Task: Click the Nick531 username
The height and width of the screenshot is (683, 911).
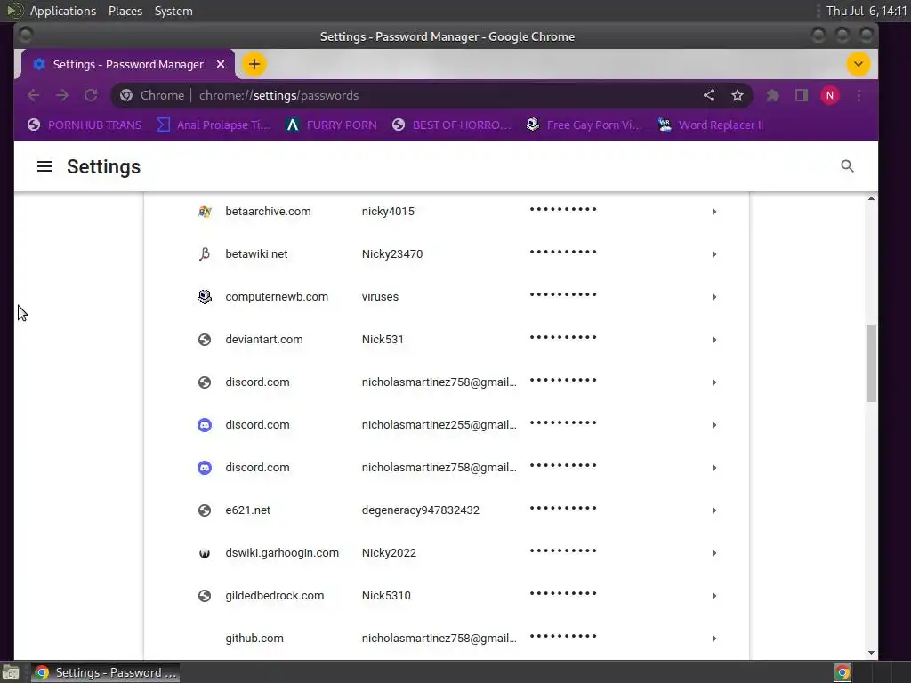Action: (383, 339)
